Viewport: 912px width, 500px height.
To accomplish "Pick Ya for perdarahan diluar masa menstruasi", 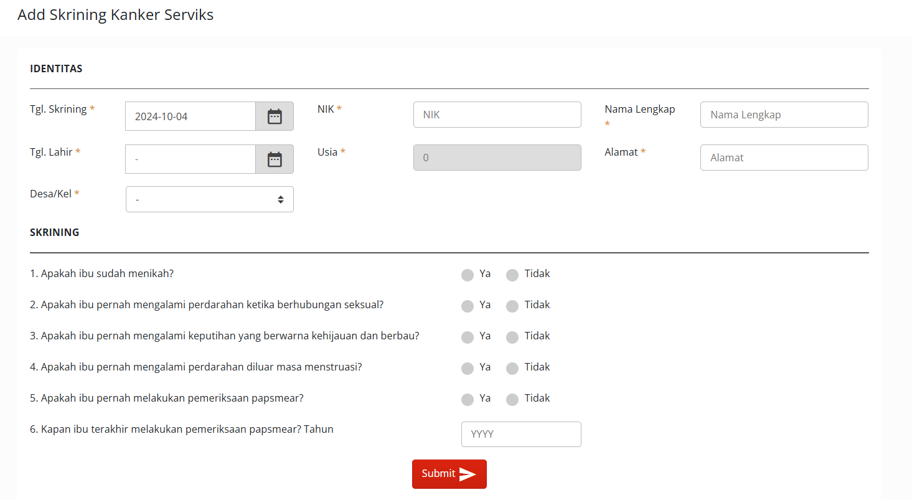I will [x=468, y=369].
